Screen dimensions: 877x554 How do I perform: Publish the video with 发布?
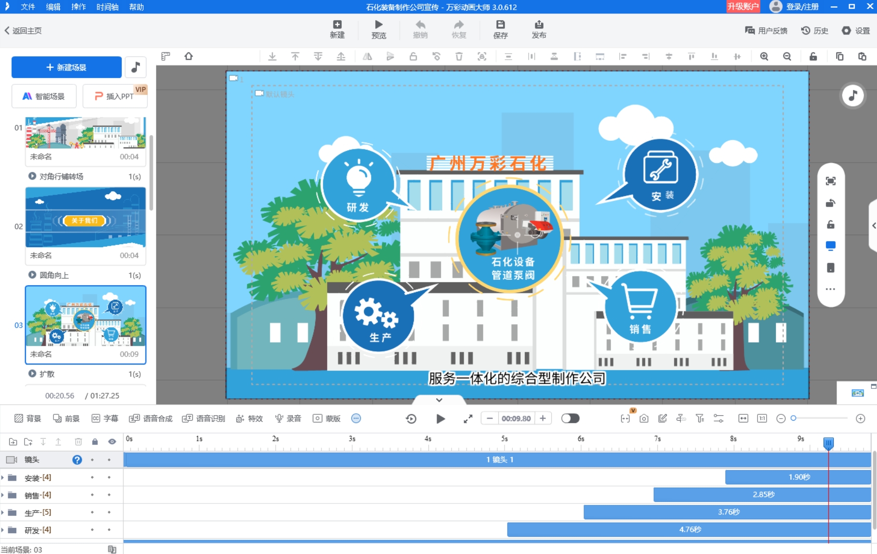[539, 29]
